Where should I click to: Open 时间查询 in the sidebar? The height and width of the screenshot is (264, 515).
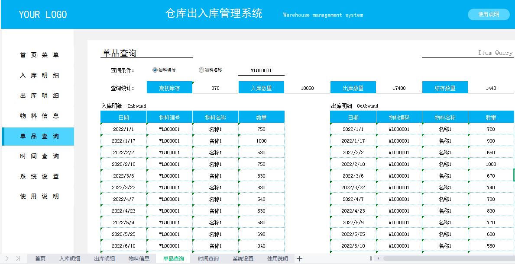click(x=39, y=156)
